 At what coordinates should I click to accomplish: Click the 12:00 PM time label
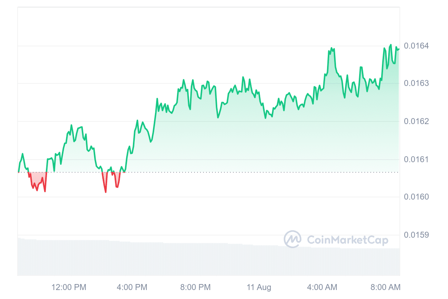[69, 287]
